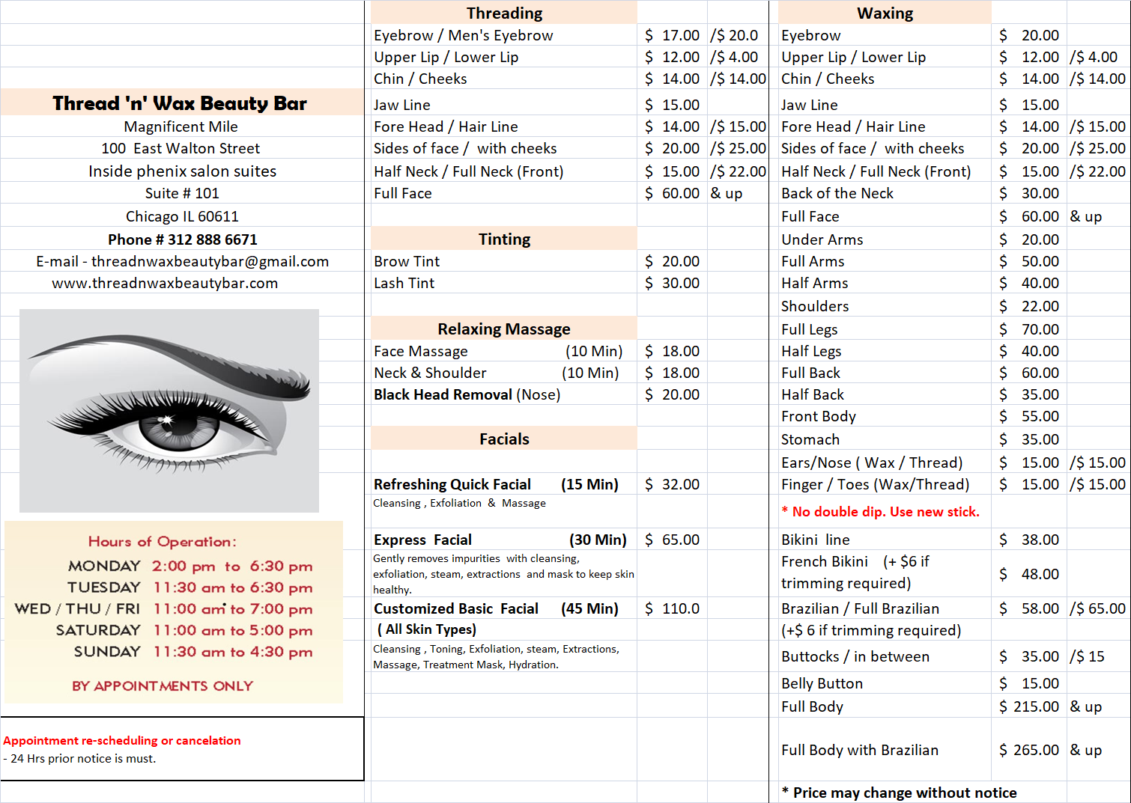Click the No double dip red notice
The image size is (1131, 803).
pyautogui.click(x=880, y=512)
